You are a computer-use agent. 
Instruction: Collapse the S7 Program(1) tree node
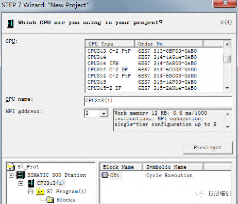(x=30, y=192)
